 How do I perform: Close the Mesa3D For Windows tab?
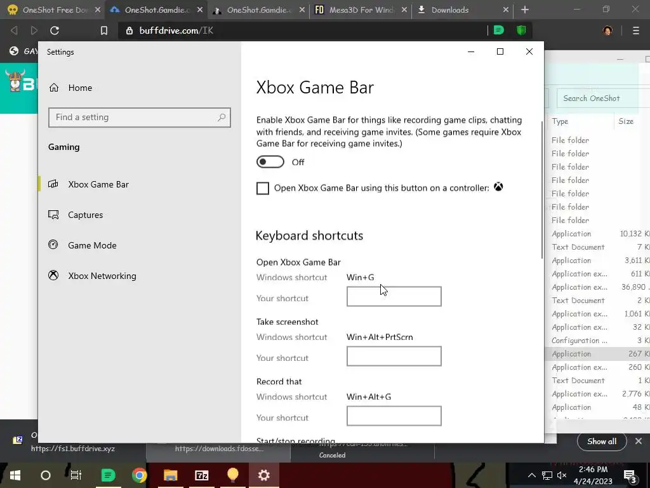404,10
